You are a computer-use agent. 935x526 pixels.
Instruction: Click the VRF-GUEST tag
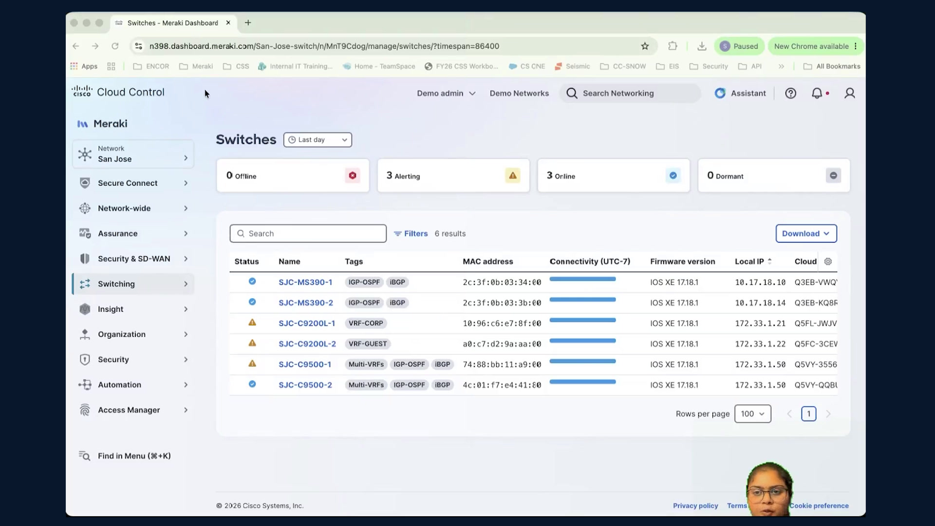point(368,344)
